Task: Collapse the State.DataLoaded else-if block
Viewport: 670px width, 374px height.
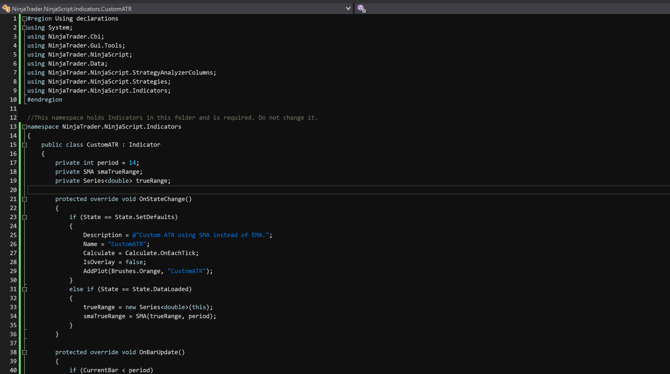Action: (x=24, y=289)
